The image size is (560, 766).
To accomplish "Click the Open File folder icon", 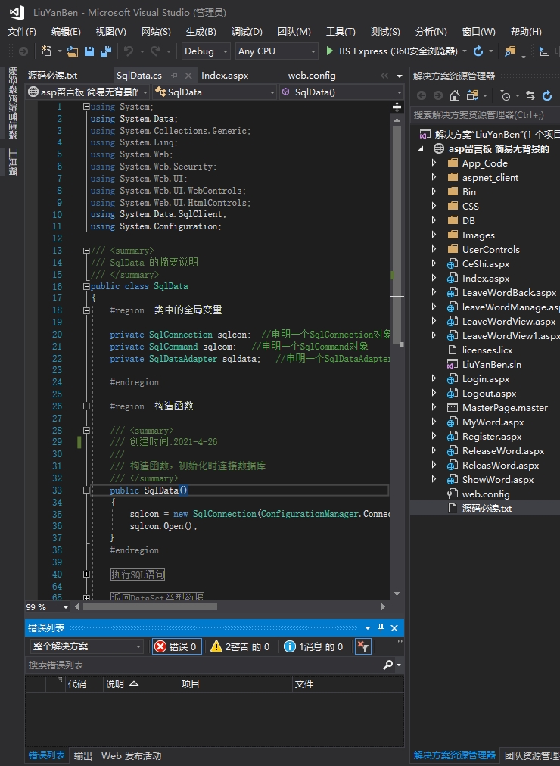I will click(73, 51).
